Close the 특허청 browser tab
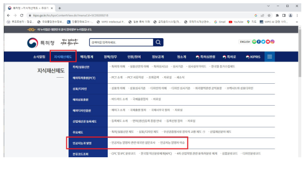This screenshot has height=174, width=305. pyautogui.click(x=52, y=8)
